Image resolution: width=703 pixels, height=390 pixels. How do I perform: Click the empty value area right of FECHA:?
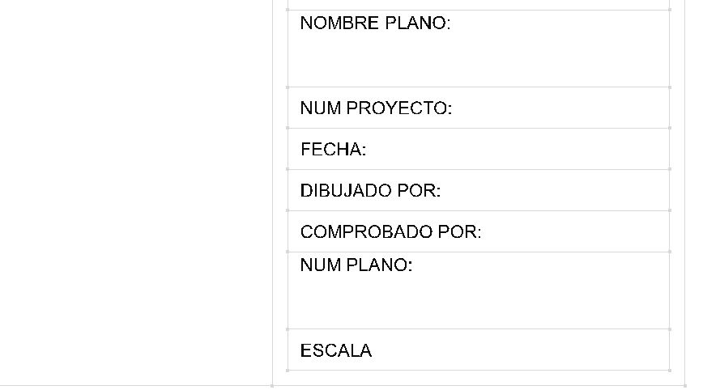(518, 149)
